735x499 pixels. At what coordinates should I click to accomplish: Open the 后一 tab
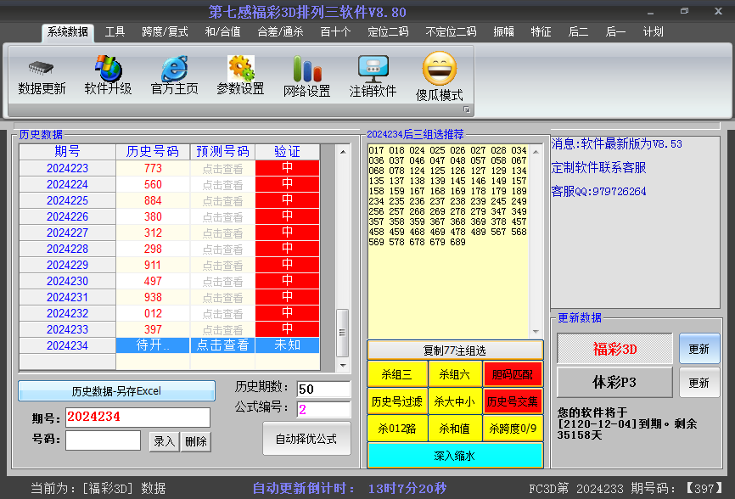point(615,32)
